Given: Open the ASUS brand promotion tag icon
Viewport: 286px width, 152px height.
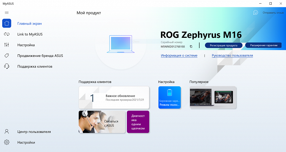Looking at the screenshot, I should [7, 55].
